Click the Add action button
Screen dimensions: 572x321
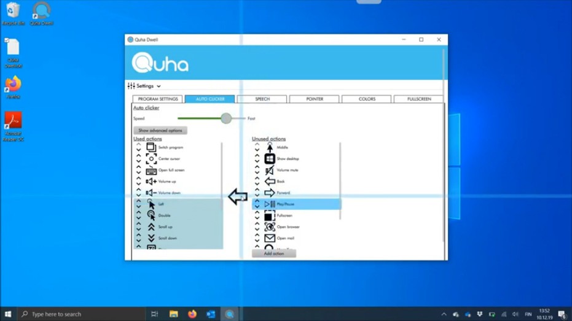pos(274,253)
